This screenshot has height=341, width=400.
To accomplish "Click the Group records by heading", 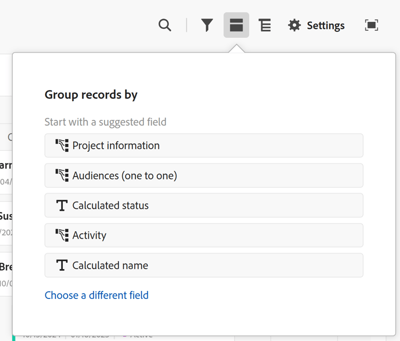I will (91, 95).
